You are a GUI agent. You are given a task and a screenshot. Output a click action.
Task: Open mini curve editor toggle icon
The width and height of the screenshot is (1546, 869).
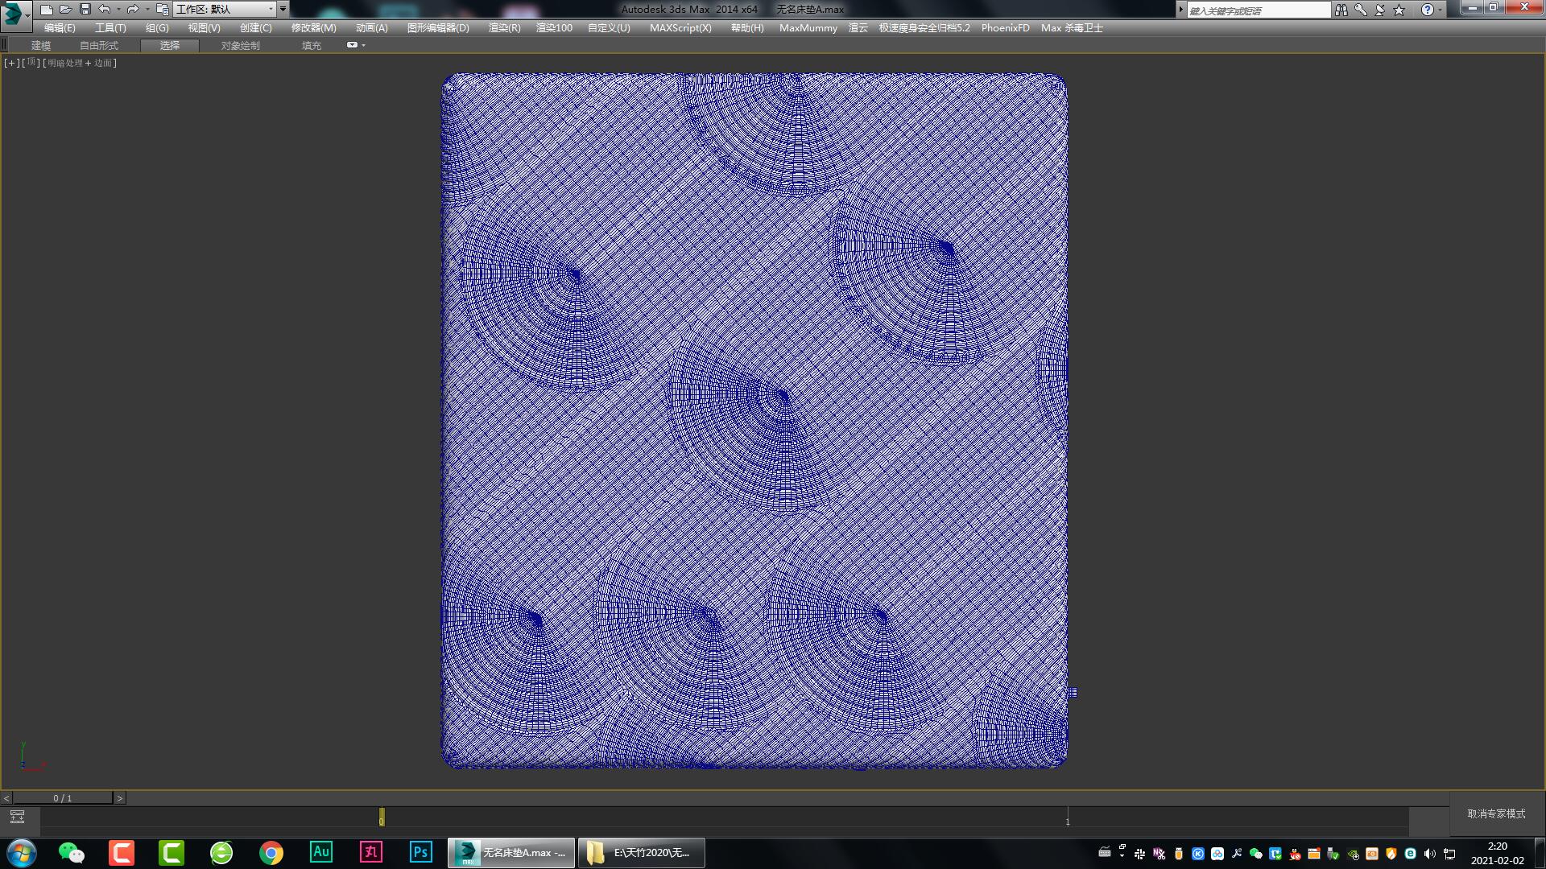pos(17,817)
